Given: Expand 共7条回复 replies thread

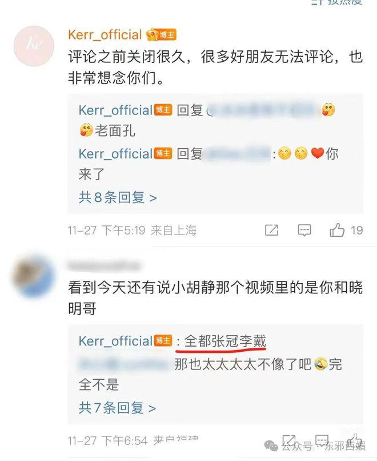Looking at the screenshot, I should 117,408.
